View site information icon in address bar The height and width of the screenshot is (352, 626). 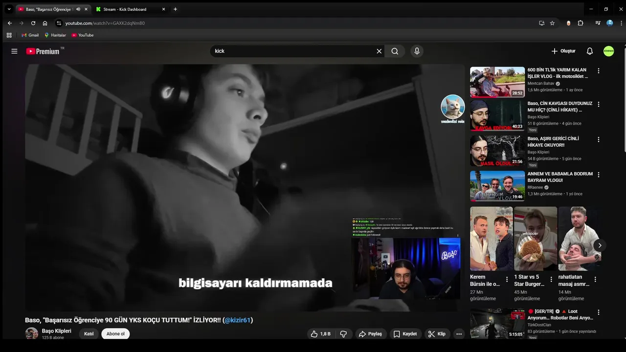point(59,23)
